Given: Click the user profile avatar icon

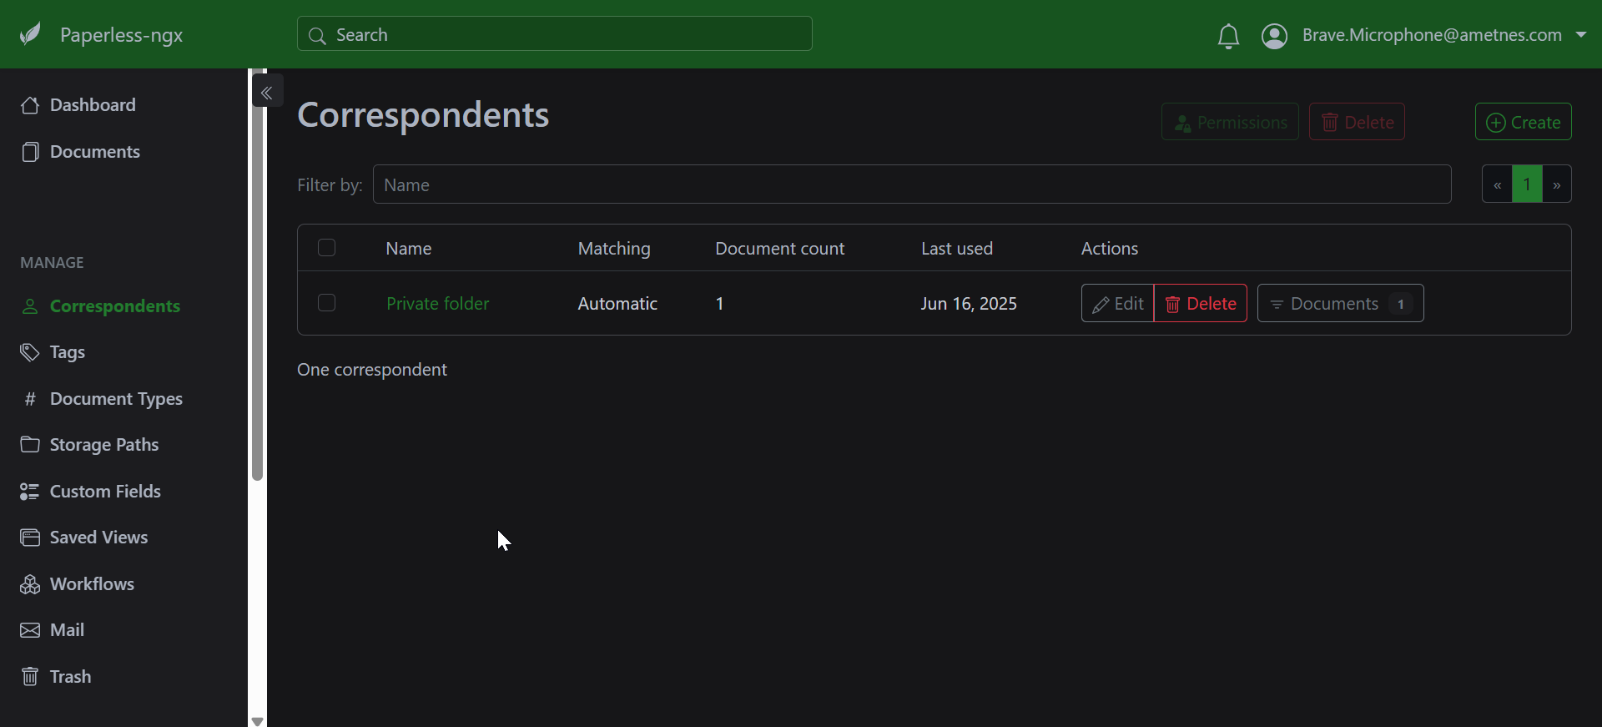Looking at the screenshot, I should (x=1274, y=36).
